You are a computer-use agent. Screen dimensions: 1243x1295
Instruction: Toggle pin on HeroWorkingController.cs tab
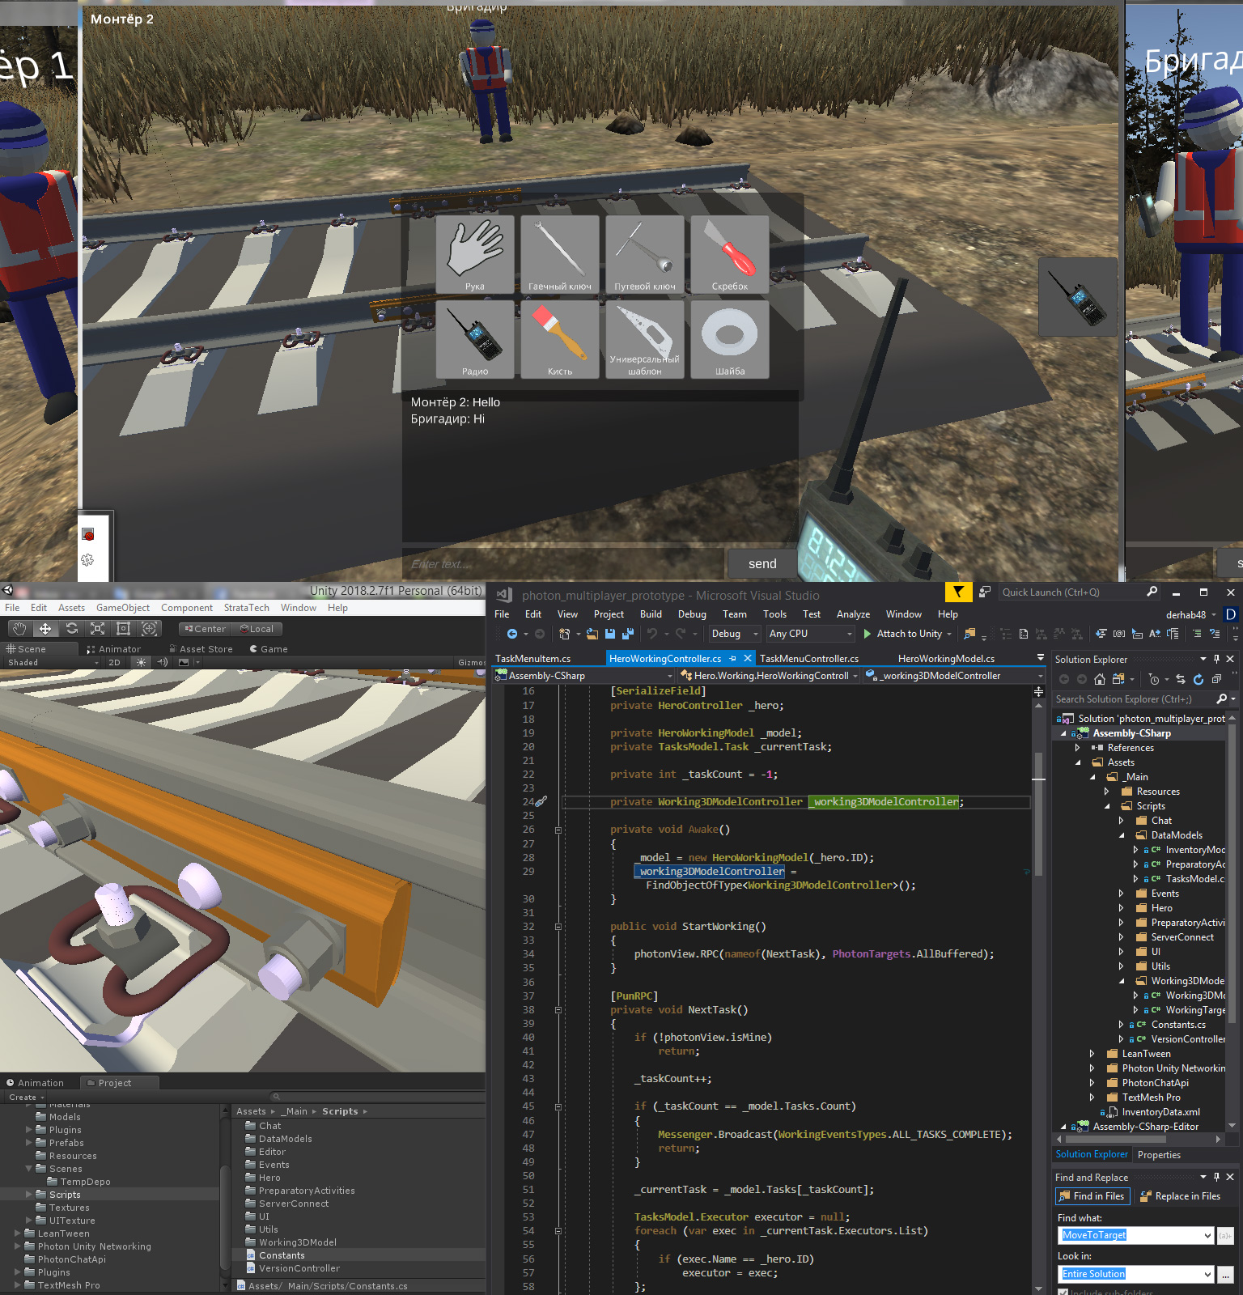coord(733,659)
